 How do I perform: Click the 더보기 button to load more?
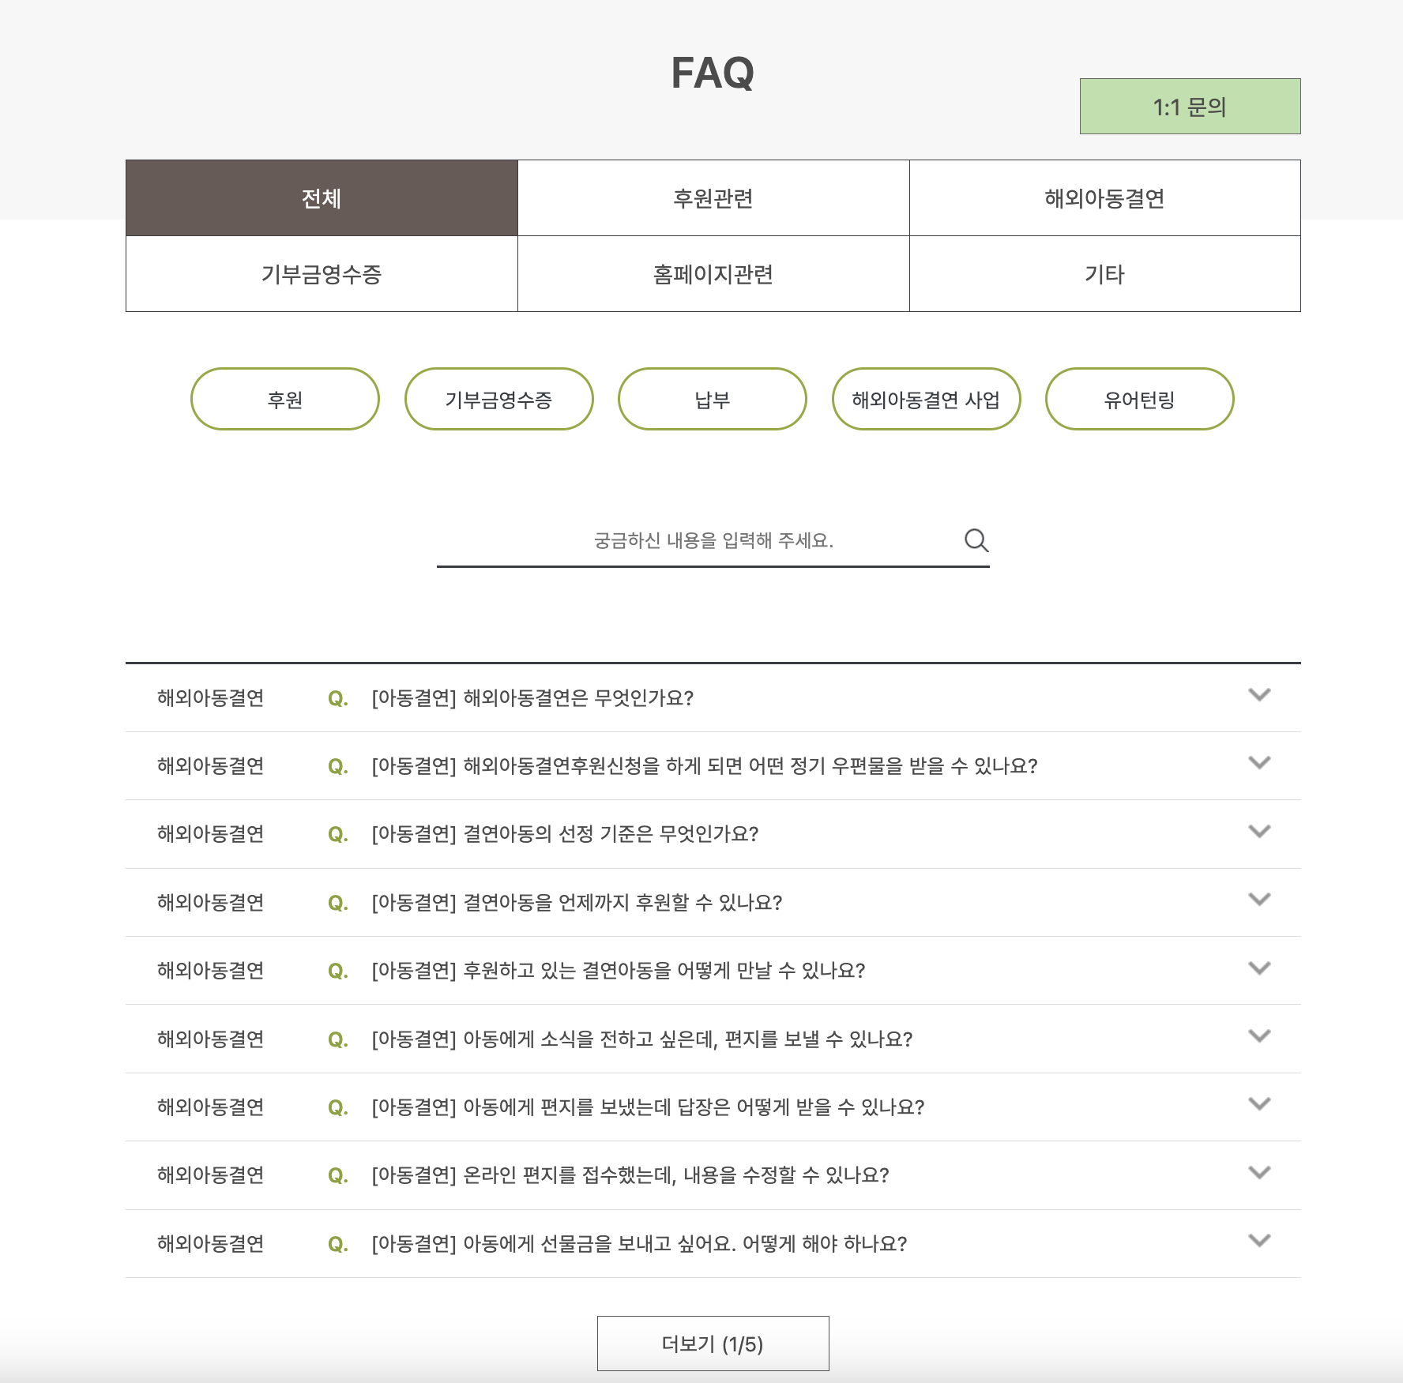[x=712, y=1343]
